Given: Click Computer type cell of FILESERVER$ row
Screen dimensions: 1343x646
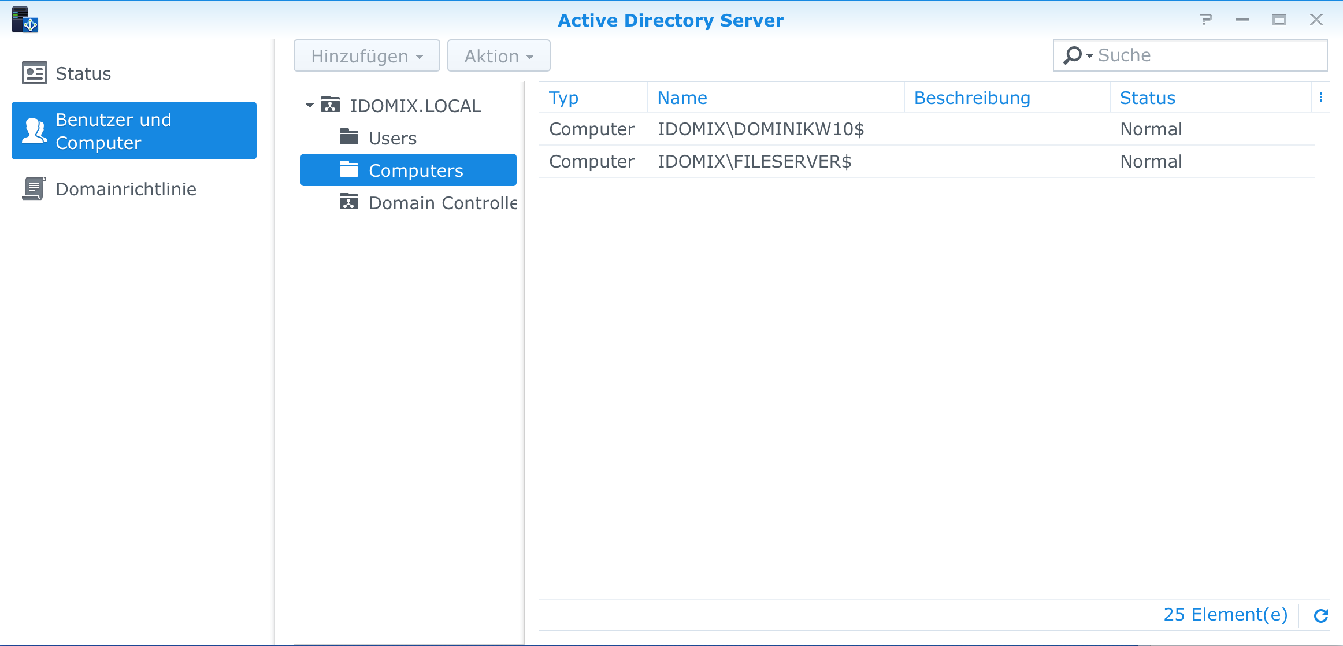Looking at the screenshot, I should (x=592, y=161).
